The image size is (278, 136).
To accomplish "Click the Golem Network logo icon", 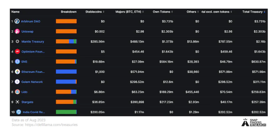I will (x=17, y=82).
